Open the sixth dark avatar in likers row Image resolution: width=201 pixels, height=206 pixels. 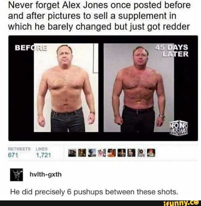tap(121, 153)
